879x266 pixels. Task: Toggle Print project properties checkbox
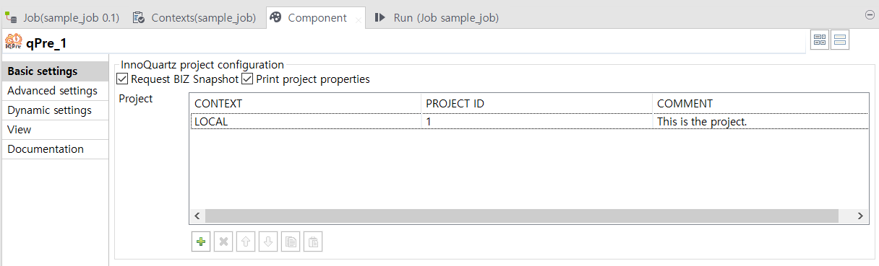pyautogui.click(x=247, y=79)
